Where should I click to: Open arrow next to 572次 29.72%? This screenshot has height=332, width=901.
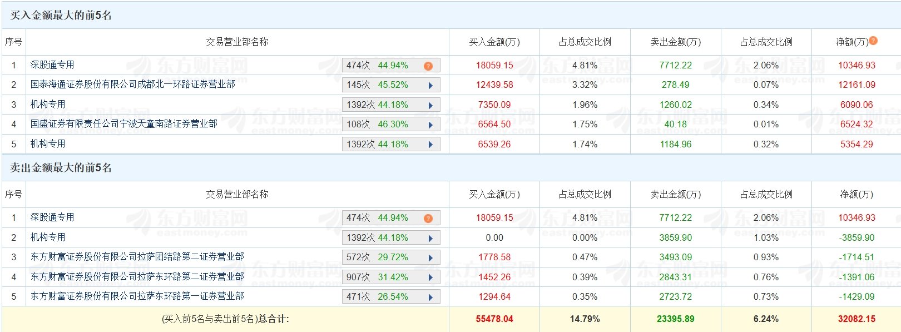click(x=430, y=257)
